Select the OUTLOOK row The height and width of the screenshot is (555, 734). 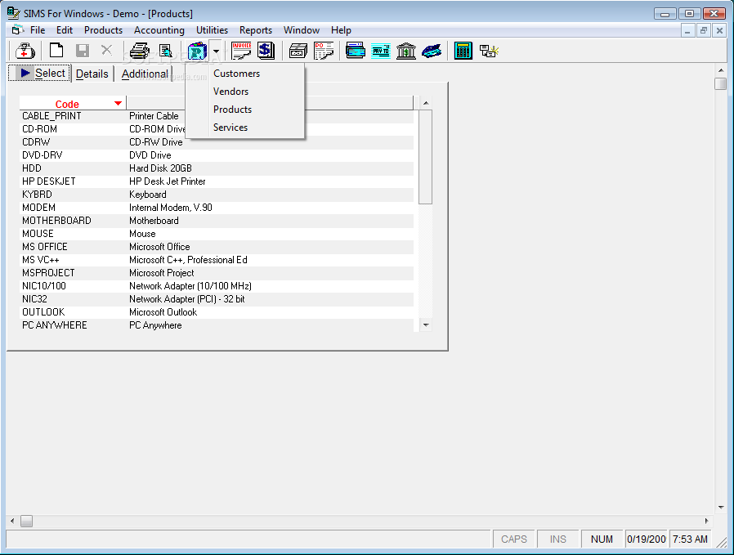[x=217, y=312]
